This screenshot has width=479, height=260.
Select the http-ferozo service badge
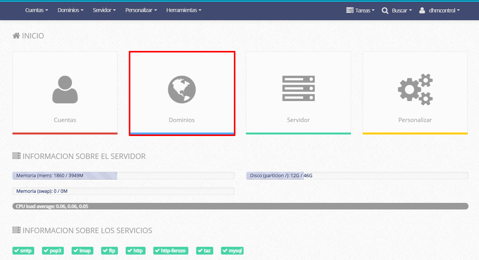(x=171, y=251)
